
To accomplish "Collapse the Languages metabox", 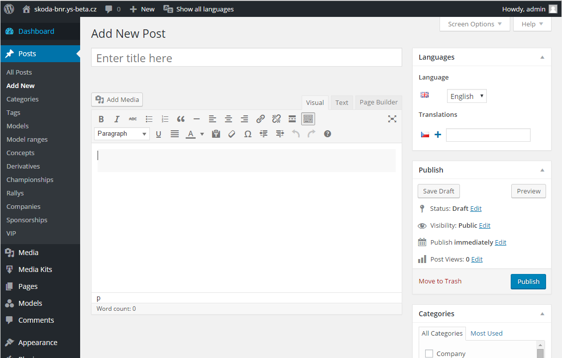I will click(x=542, y=57).
